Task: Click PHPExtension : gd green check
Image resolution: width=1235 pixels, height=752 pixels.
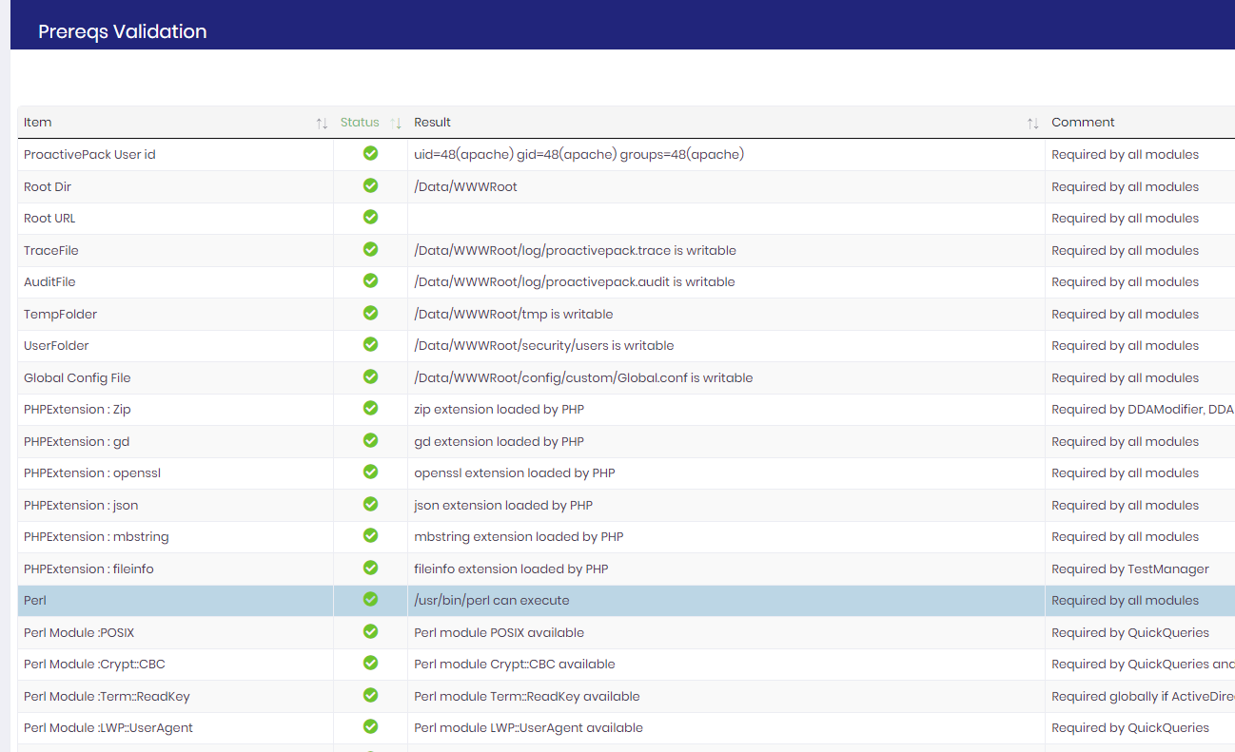Action: (370, 440)
